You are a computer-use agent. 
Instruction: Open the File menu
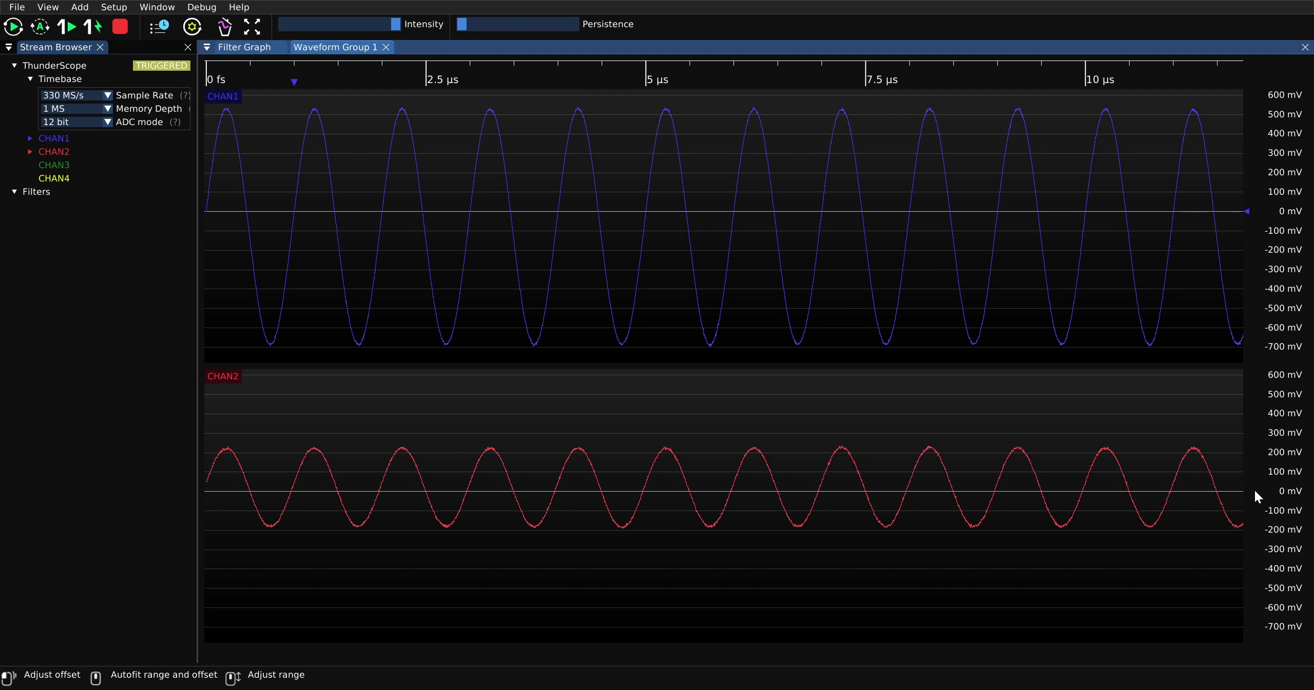pos(17,7)
